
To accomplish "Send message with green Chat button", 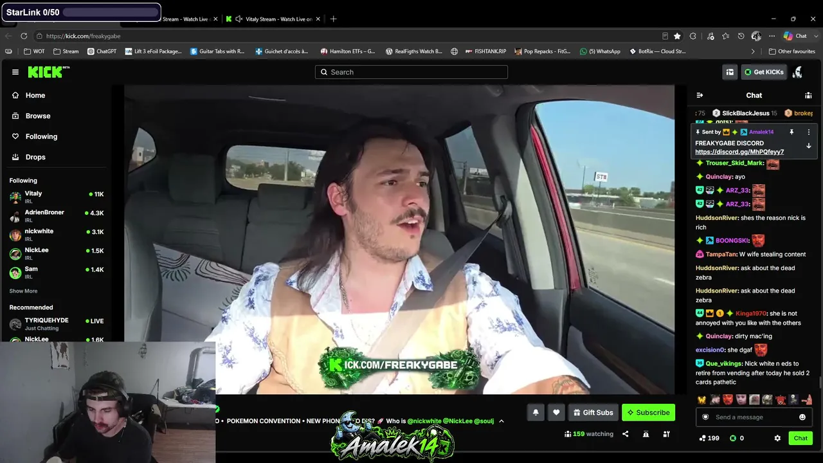I will [800, 438].
